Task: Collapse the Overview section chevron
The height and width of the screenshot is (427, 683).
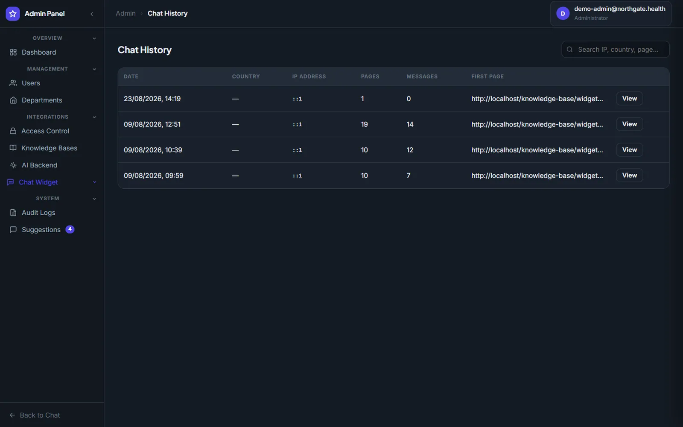Action: click(94, 38)
